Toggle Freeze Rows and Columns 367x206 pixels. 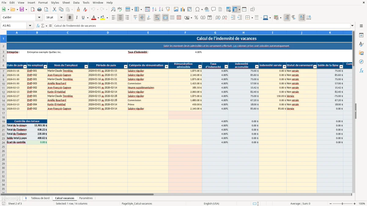pos(235,9)
